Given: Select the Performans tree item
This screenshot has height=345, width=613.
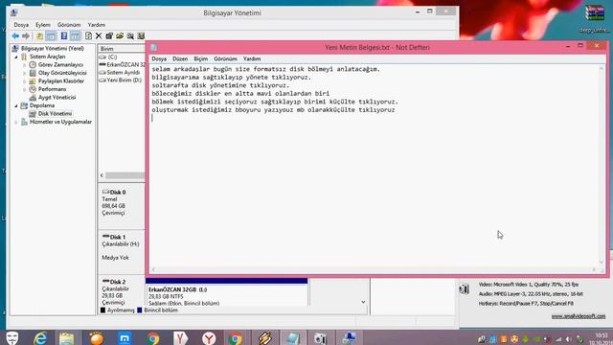Looking at the screenshot, I should (52, 89).
